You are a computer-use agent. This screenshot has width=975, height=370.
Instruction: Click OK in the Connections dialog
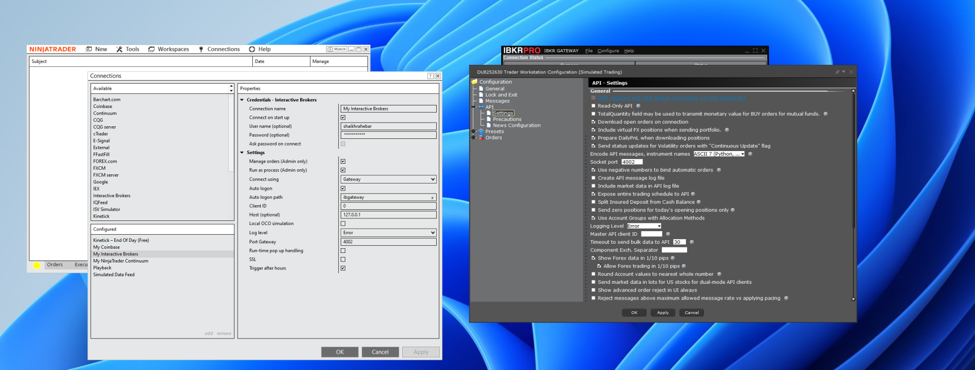click(x=340, y=352)
